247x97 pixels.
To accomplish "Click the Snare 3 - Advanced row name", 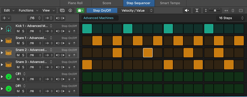I will [31, 62].
